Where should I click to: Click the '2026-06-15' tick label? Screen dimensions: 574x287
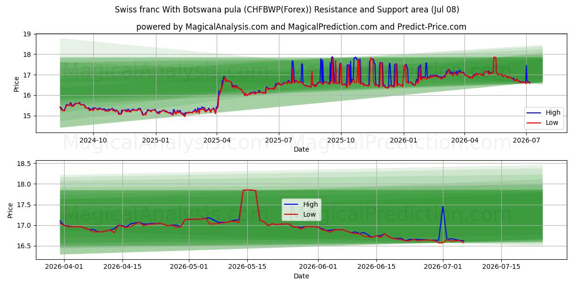tap(377, 267)
